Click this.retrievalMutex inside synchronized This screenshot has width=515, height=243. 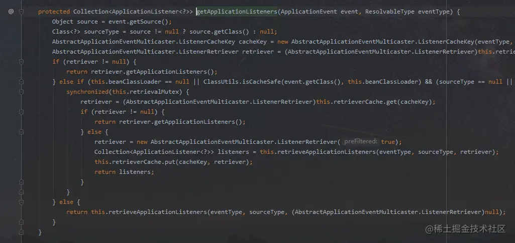coord(146,92)
